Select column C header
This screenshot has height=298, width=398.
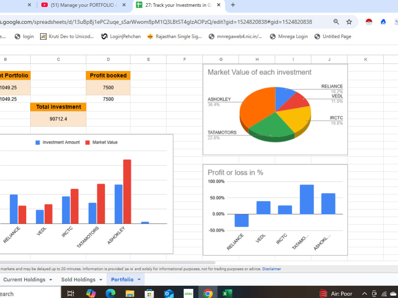tap(58, 59)
